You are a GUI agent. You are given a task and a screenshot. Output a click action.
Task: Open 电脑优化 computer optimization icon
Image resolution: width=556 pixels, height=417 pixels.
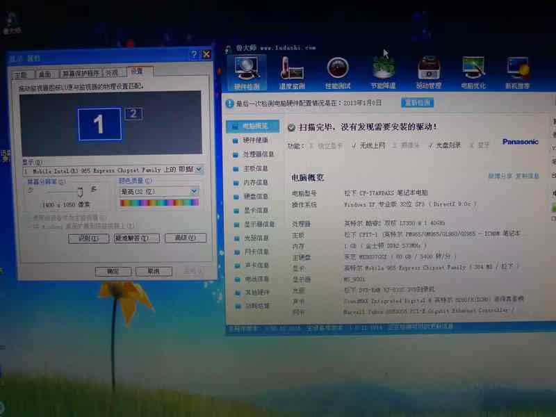pyautogui.click(x=473, y=72)
